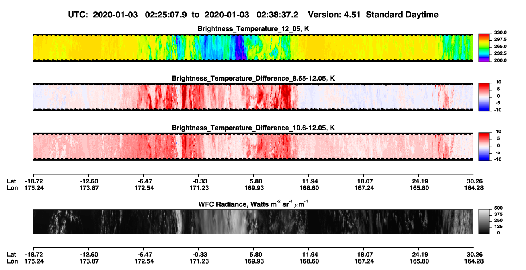
Task: Select the 'Brightness_Temperature_Difference_10.6-12.05, K' title
Action: (x=253, y=128)
